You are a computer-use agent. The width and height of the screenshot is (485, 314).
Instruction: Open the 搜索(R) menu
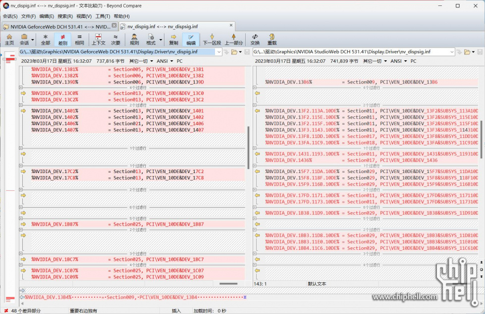pyautogui.click(x=65, y=16)
